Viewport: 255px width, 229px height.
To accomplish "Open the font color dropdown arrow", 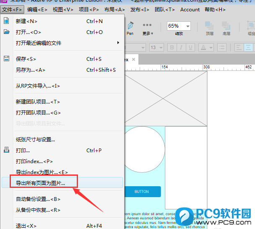I will pyautogui.click(x=211, y=48).
